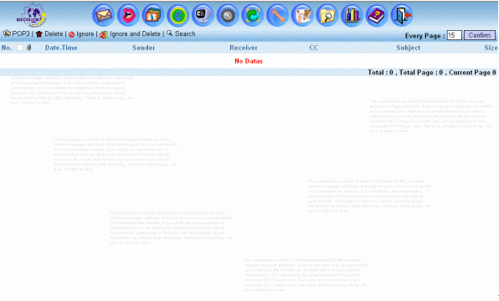The height and width of the screenshot is (301, 499).
Task: Click the notes and pen icon
Action: pos(302,15)
